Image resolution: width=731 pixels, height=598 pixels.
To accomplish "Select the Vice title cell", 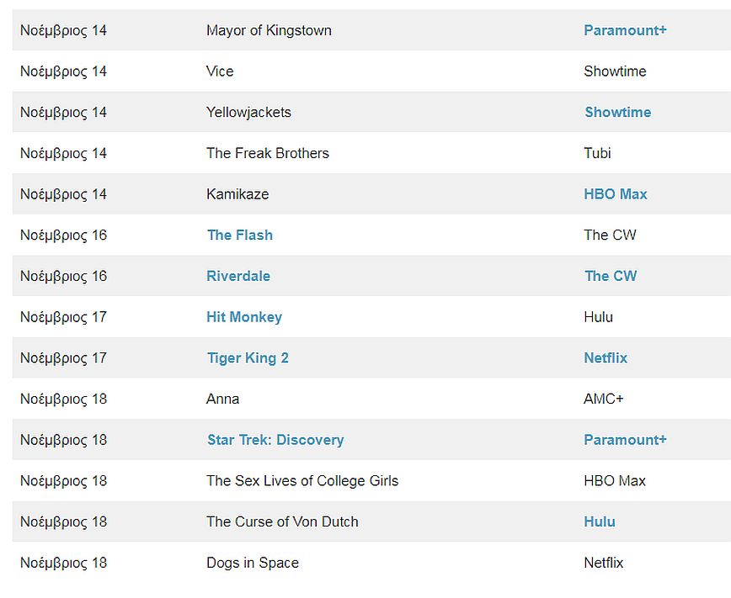I will (220, 71).
